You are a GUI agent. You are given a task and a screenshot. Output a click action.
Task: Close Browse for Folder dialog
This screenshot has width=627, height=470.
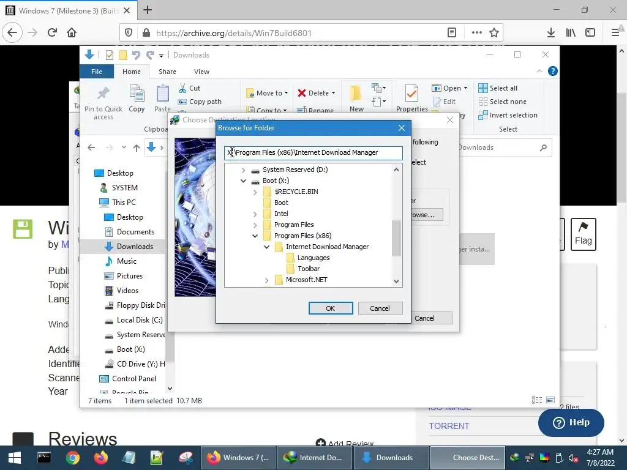402,128
